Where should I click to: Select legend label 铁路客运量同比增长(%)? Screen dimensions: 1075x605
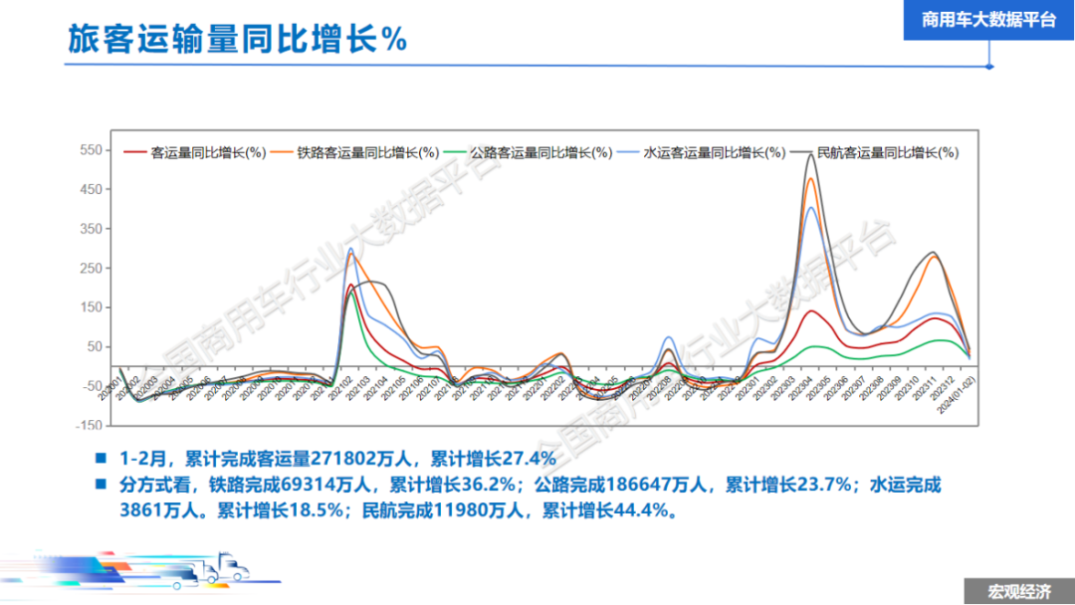point(367,153)
